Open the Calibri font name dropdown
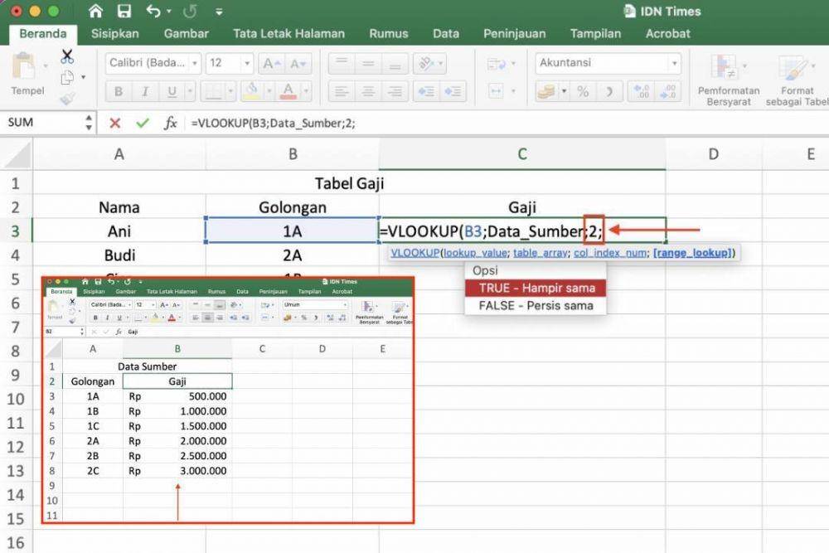 [x=195, y=64]
